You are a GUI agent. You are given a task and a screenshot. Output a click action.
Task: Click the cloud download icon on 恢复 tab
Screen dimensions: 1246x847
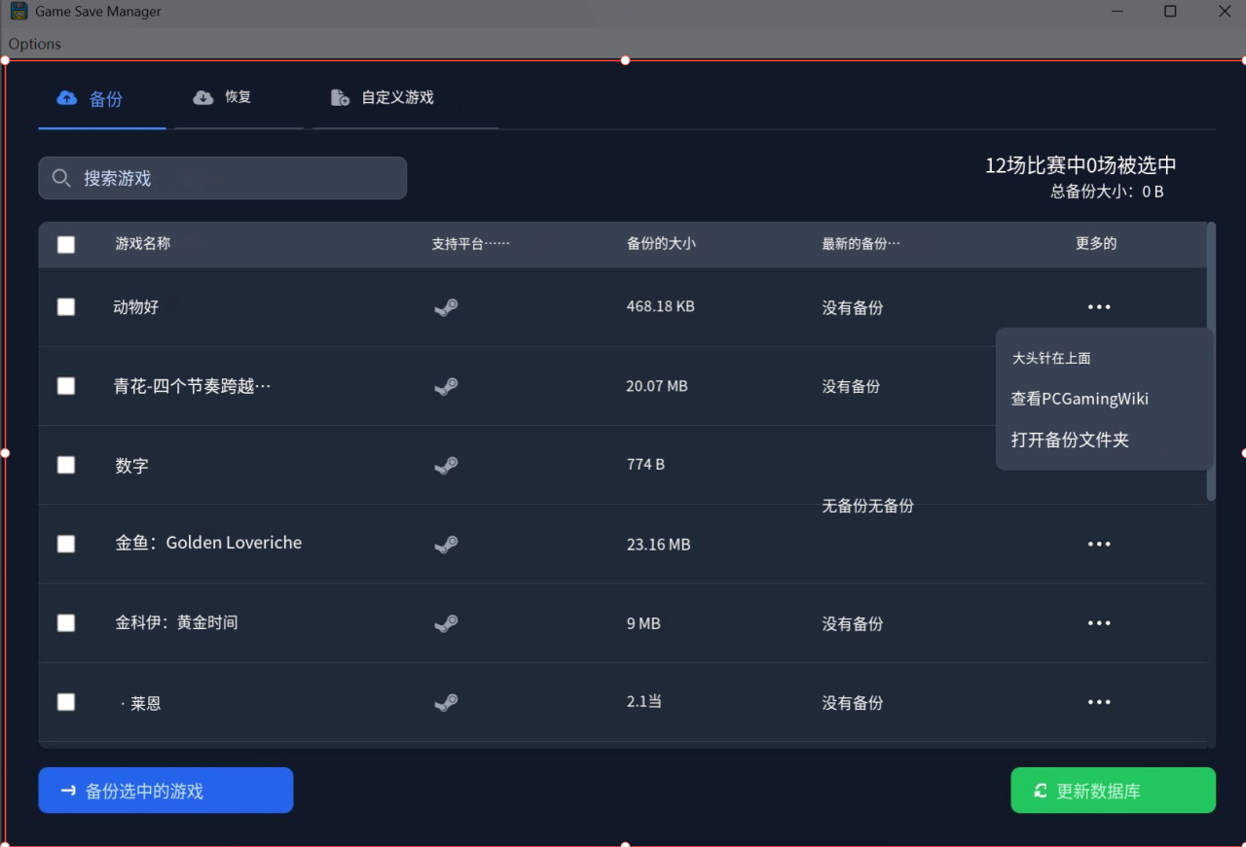tap(202, 97)
